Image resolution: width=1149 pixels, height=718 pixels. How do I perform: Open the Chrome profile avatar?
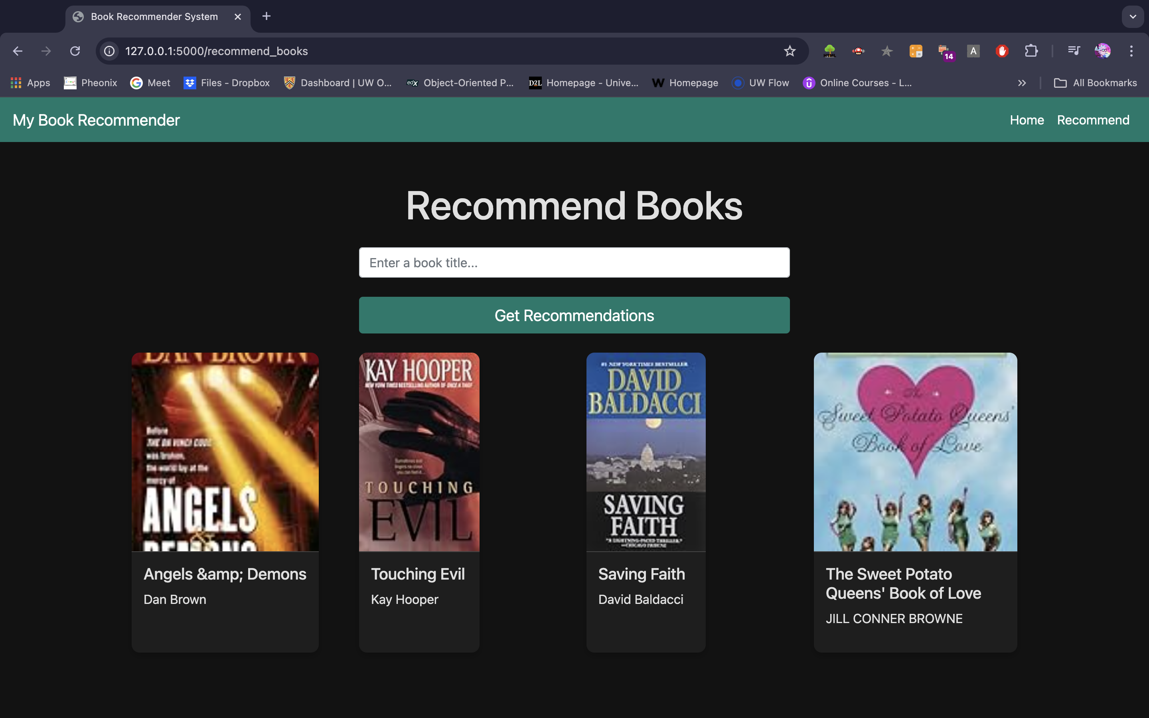1102,51
